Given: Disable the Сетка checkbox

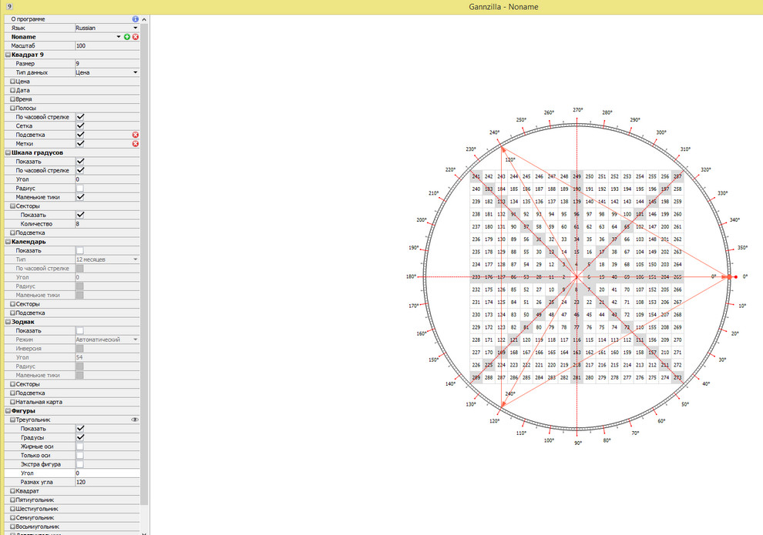Looking at the screenshot, I should click(80, 125).
